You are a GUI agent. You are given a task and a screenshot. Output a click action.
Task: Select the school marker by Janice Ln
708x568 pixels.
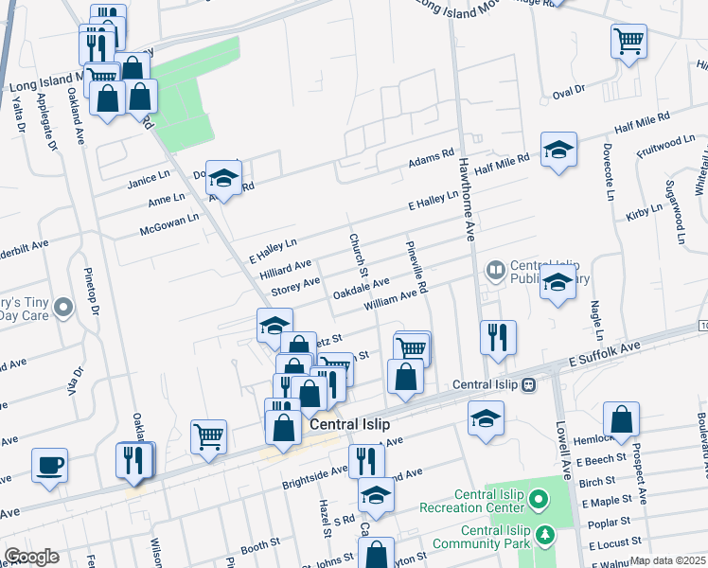pyautogui.click(x=223, y=180)
